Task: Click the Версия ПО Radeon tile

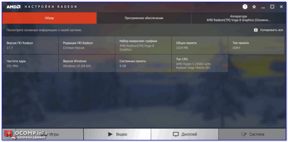Action: coord(30,45)
